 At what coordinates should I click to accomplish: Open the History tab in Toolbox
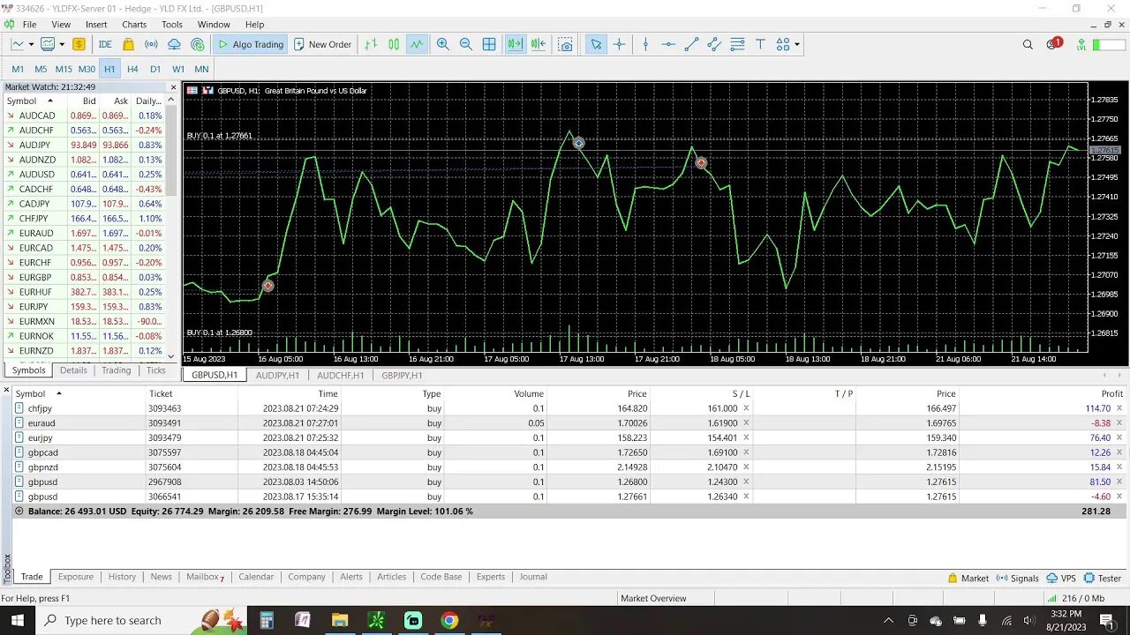122,577
